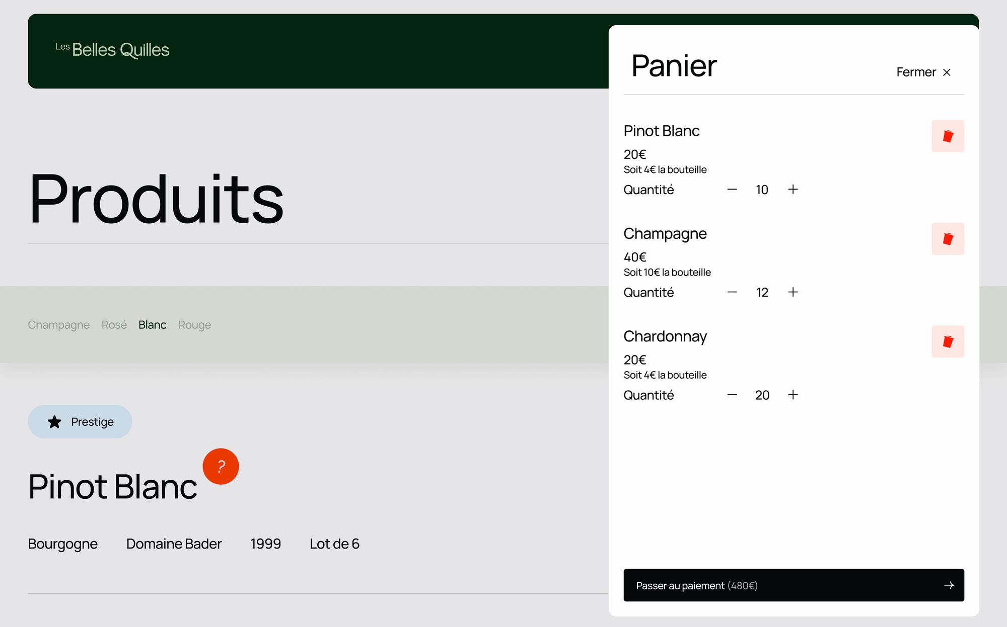
Task: Reduce Champagne quantity using minus icon
Action: click(732, 292)
